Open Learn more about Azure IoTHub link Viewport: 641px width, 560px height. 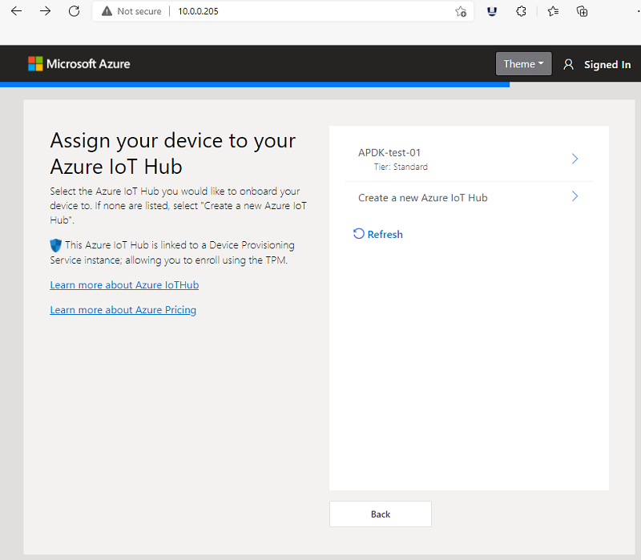(x=124, y=285)
